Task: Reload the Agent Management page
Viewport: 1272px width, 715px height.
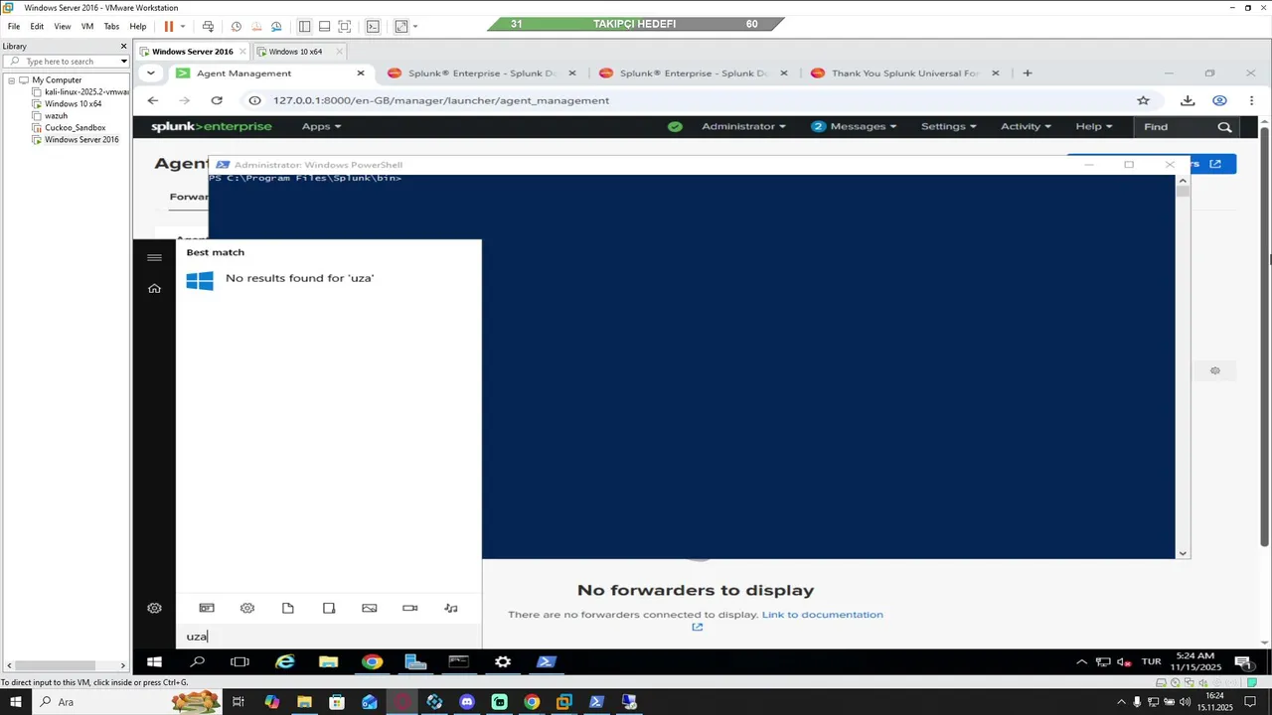Action: (x=217, y=100)
